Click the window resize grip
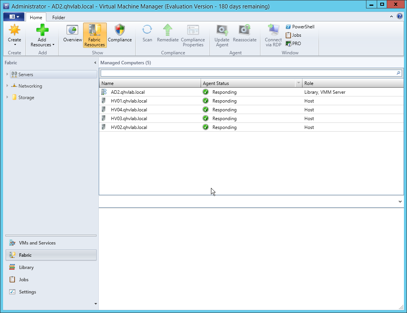Image resolution: width=407 pixels, height=313 pixels. [x=401, y=307]
